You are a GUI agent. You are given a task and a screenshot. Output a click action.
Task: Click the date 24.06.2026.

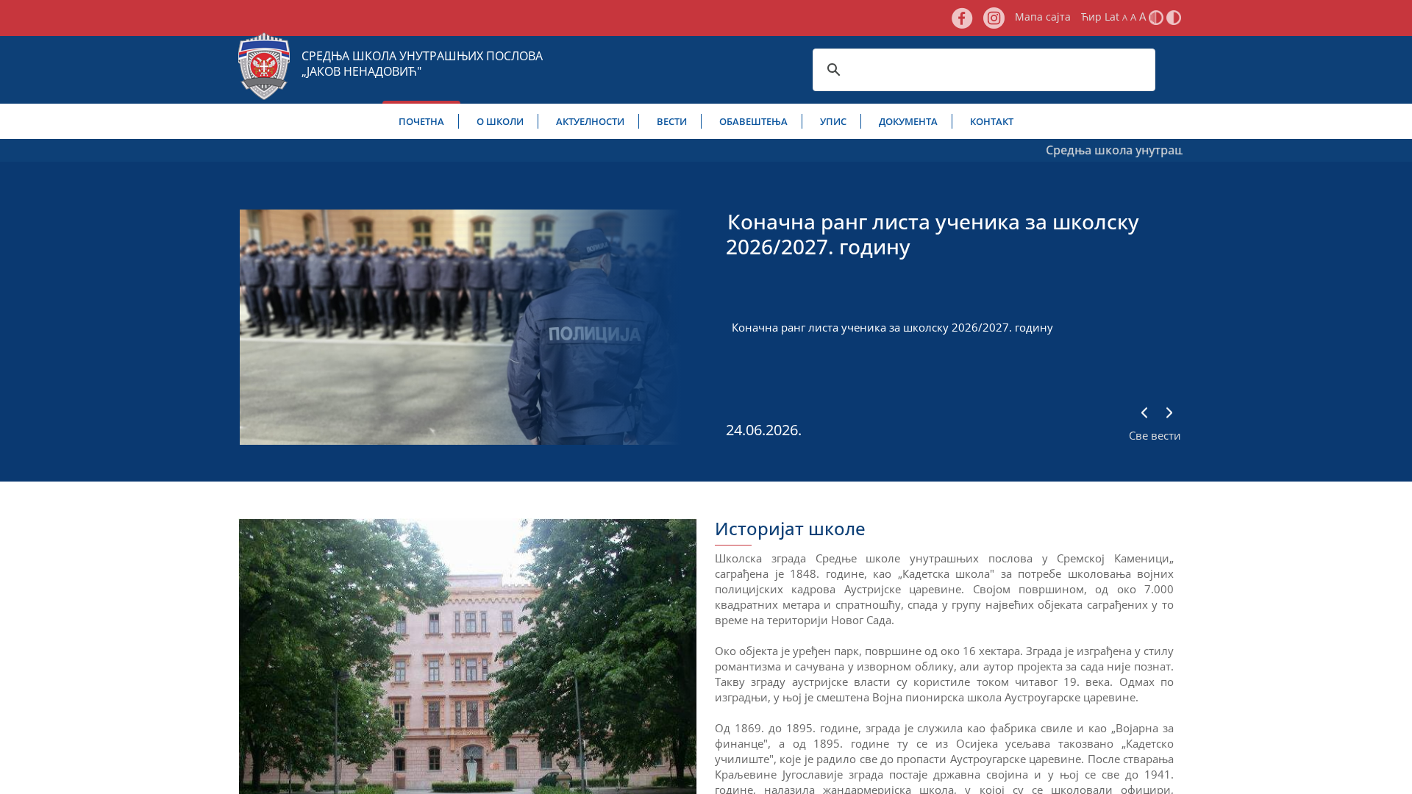point(763,430)
